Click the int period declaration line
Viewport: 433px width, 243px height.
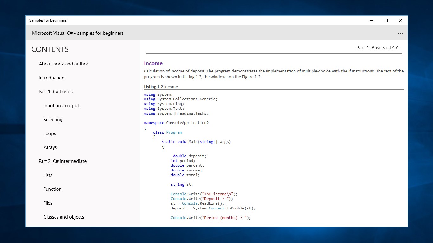click(x=183, y=161)
